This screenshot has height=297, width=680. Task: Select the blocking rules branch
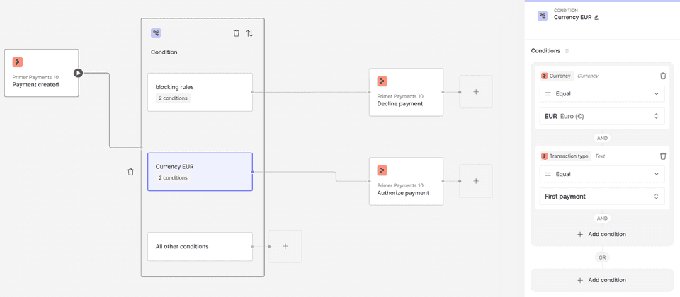click(x=200, y=92)
